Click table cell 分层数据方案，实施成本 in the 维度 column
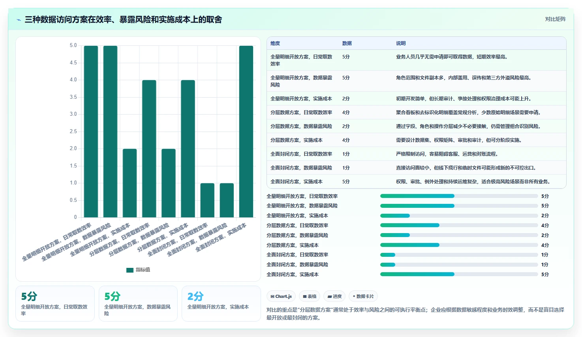582x337 pixels. (297, 140)
